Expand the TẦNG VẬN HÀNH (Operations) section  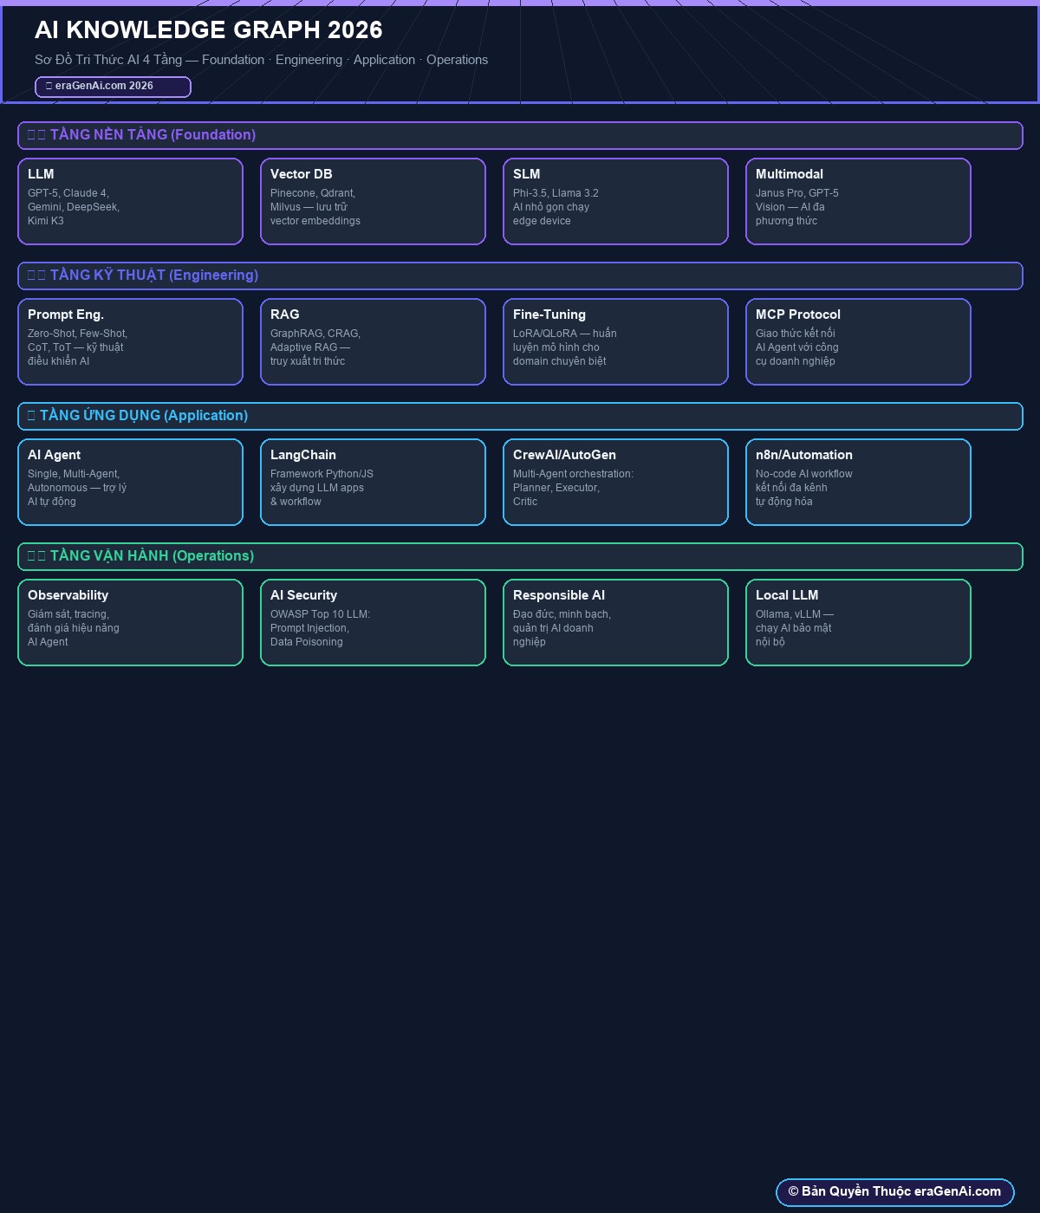(520, 557)
